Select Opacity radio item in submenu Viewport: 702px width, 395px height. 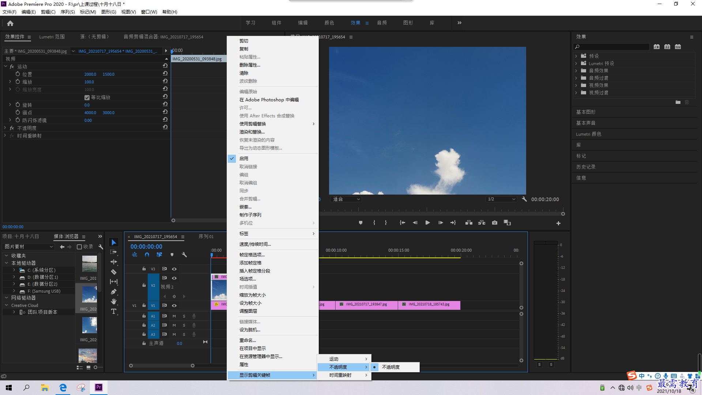coord(395,367)
